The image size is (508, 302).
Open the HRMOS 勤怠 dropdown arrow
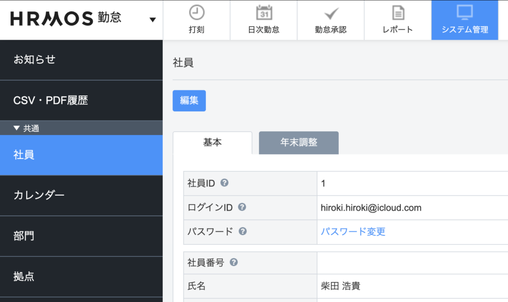click(152, 20)
